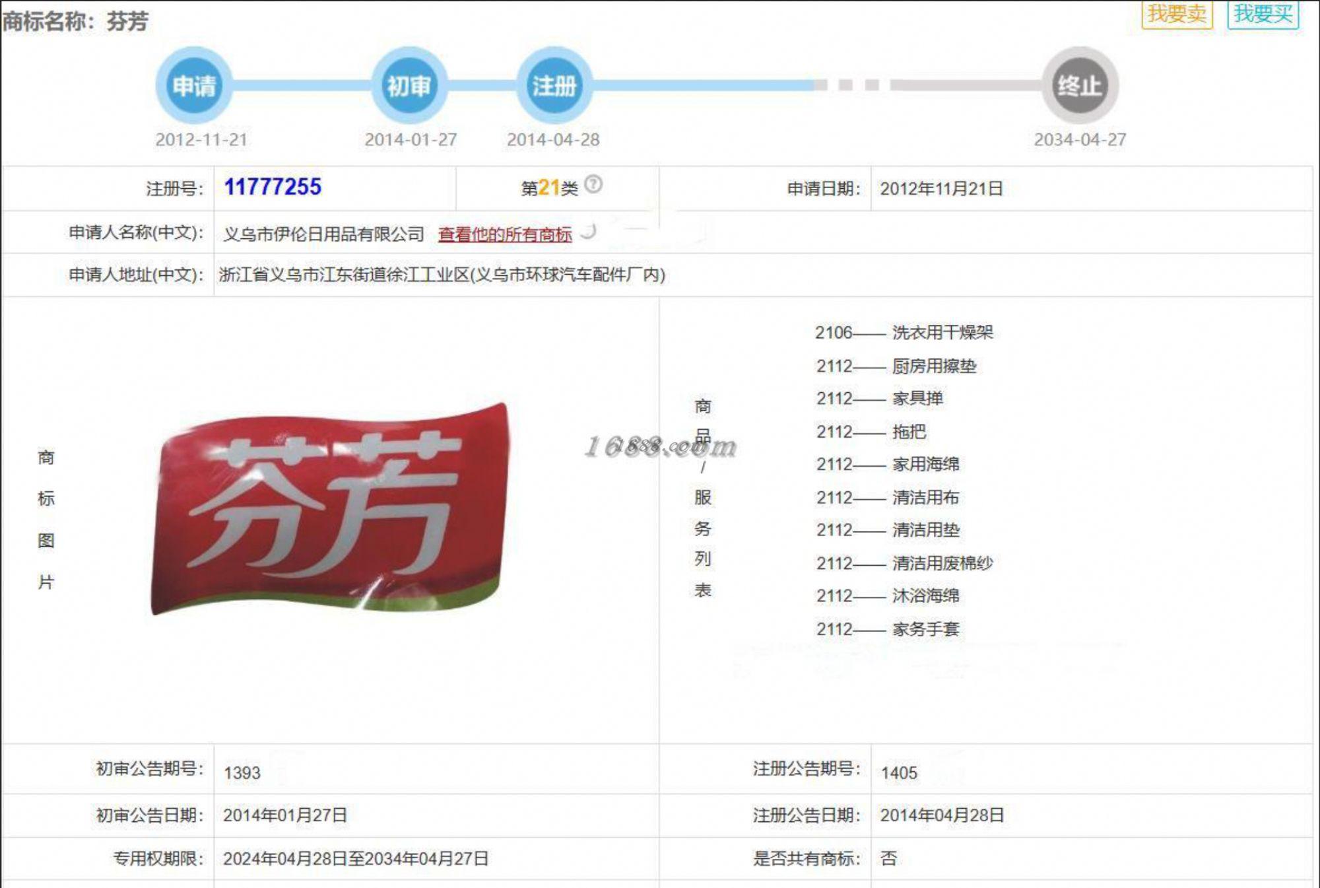
Task: Click the 2012-11-21 date under 申请
Action: 201,140
